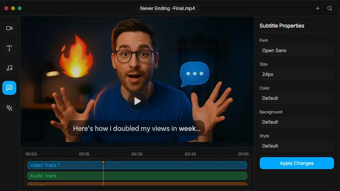Screen dimensions: 340x191
Task: Change the subtitle Color from Default
Action: tap(296, 98)
